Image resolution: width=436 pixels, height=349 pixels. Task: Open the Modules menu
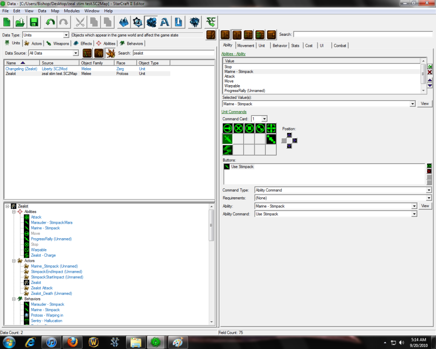72,11
